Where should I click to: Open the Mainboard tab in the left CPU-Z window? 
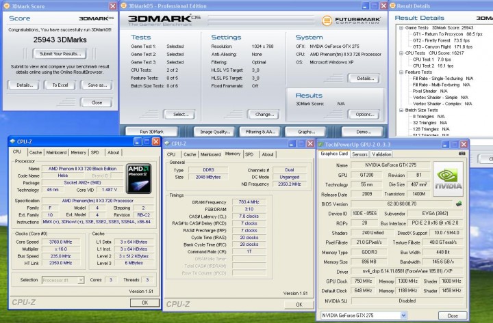point(56,152)
